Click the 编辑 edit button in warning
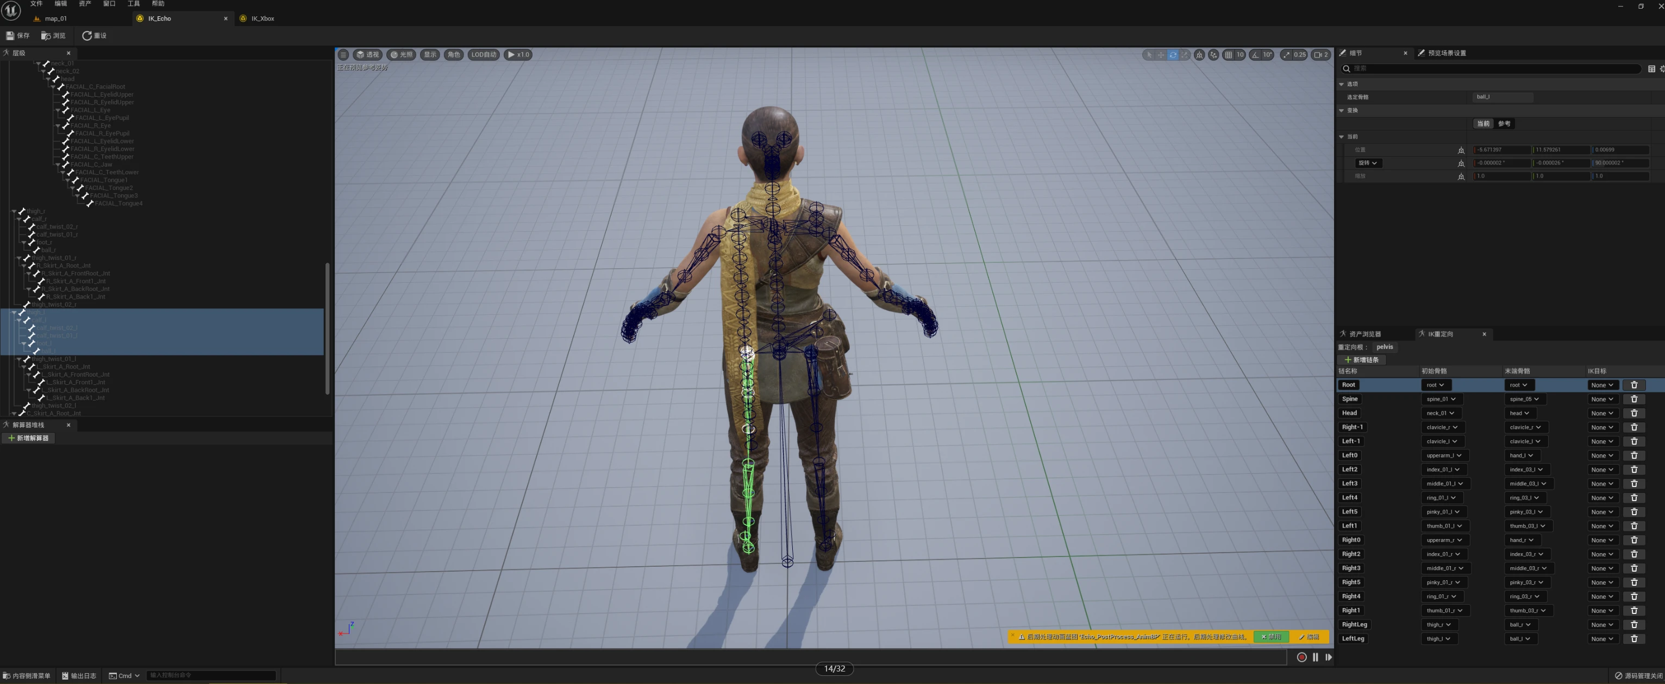 (x=1310, y=637)
